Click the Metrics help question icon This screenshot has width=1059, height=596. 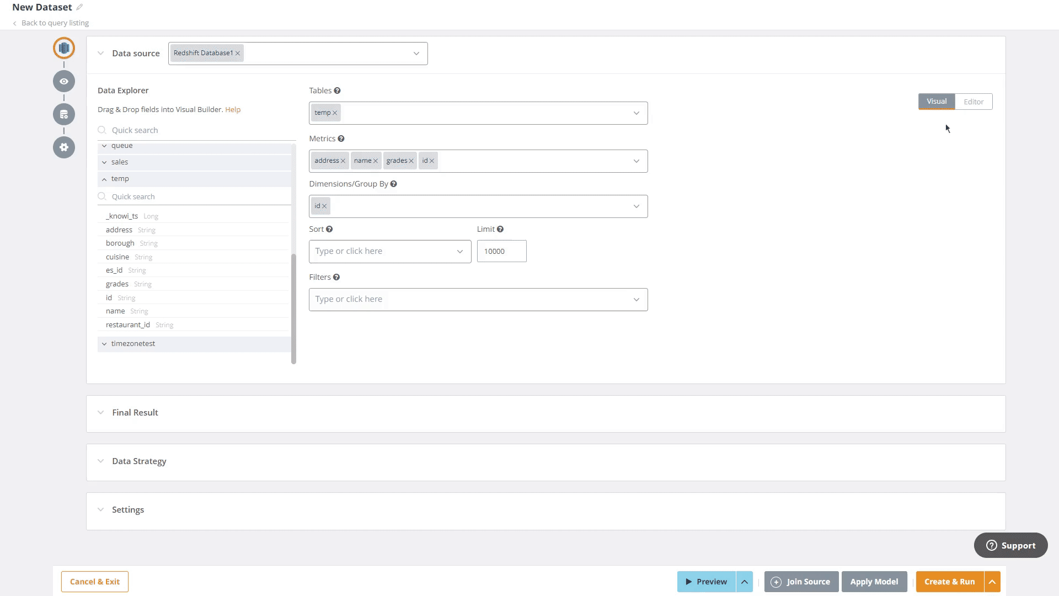(341, 139)
